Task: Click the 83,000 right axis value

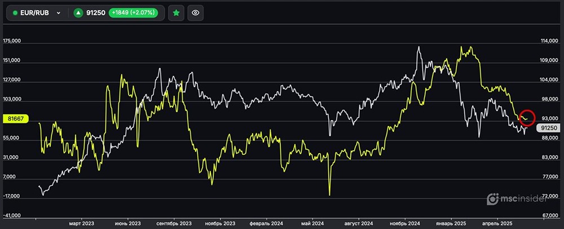Action: pyautogui.click(x=549, y=158)
